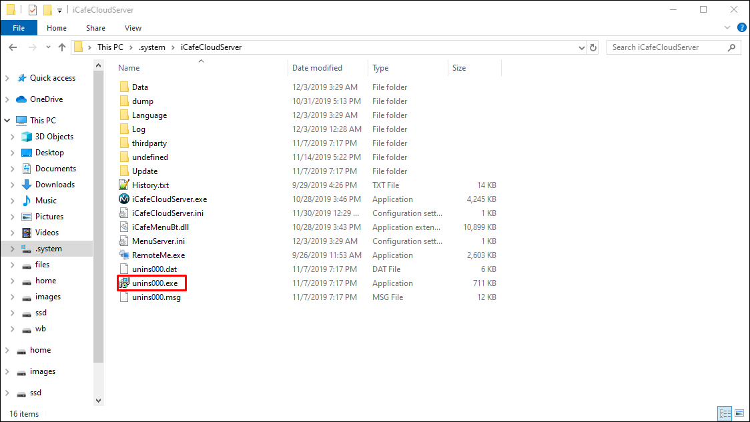The width and height of the screenshot is (750, 422).
Task: Open the address bar history dropdown
Action: (581, 47)
